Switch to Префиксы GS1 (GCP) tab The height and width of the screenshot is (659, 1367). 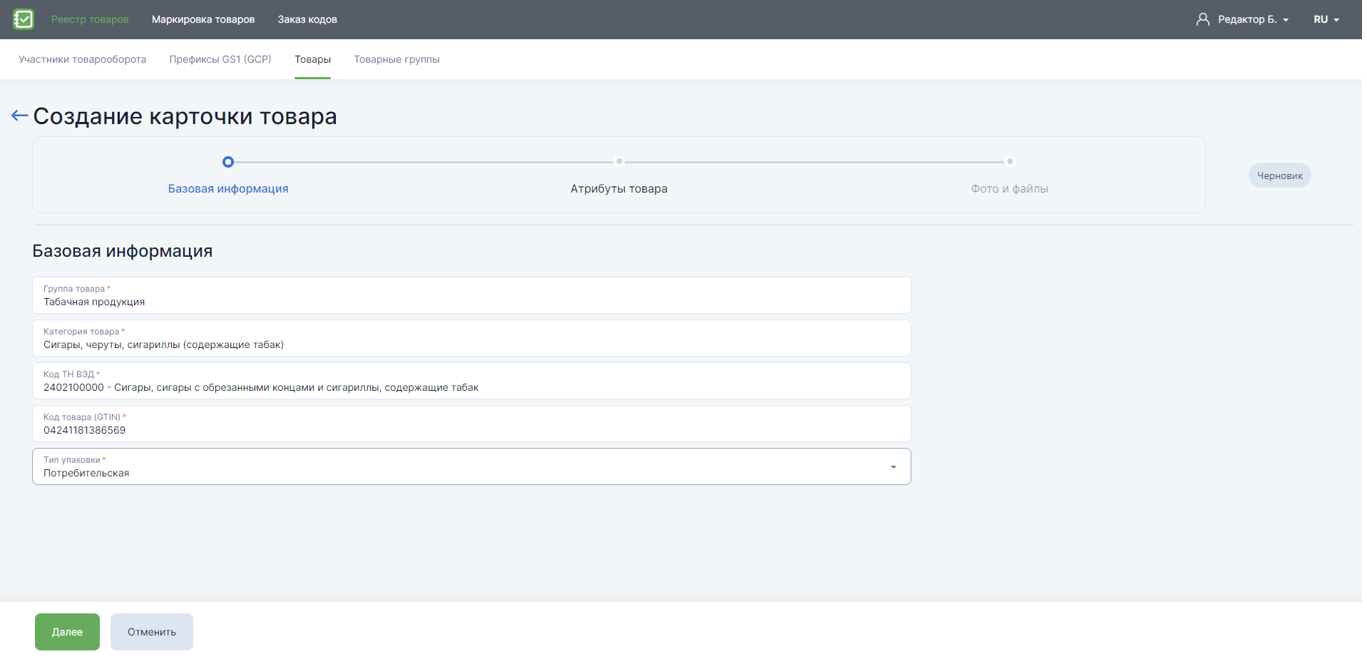pos(220,59)
